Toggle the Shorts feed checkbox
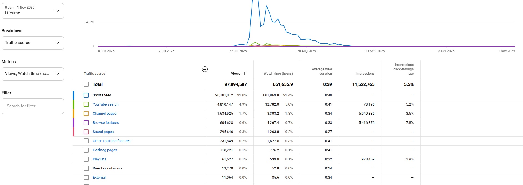The width and height of the screenshot is (523, 185). click(86, 95)
